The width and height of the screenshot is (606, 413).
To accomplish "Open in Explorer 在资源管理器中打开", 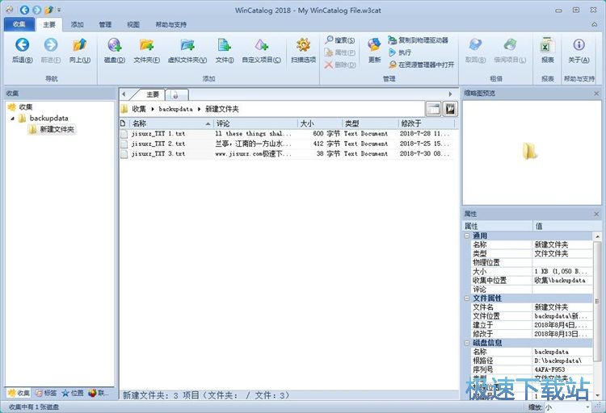I will pos(421,65).
